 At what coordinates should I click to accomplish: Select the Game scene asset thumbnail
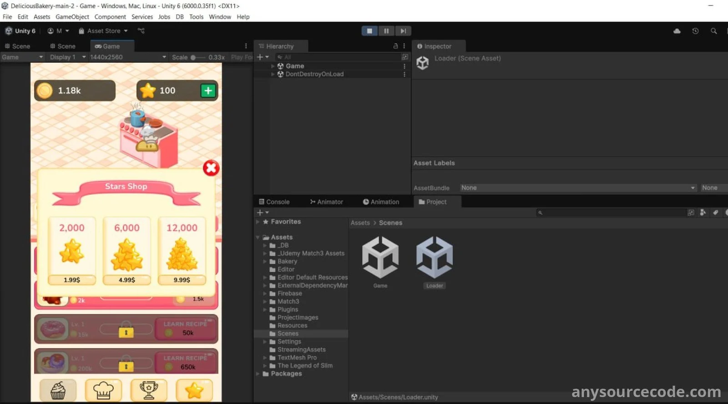(x=380, y=258)
